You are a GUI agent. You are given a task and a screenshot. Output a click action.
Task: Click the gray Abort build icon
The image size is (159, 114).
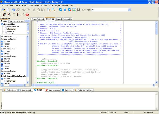[x=78, y=10]
